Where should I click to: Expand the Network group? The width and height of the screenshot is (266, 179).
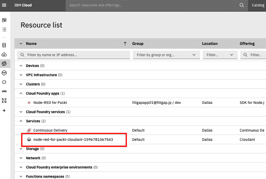tap(21, 158)
